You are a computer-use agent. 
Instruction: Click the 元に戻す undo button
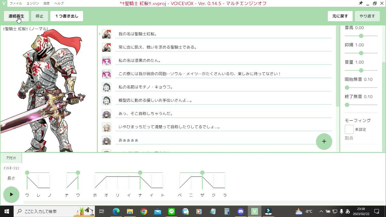click(x=340, y=16)
